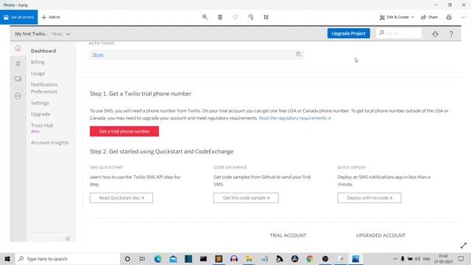Open Task View icon on taskbar
Viewport: 471px width, 265px height.
coord(142,258)
